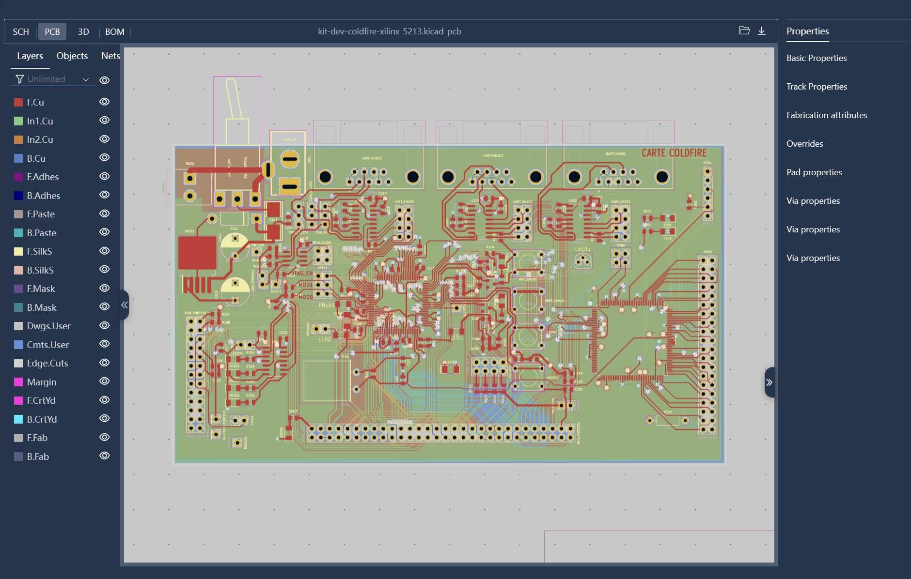The height and width of the screenshot is (579, 911).
Task: Switch to the SCH tab
Action: click(21, 31)
